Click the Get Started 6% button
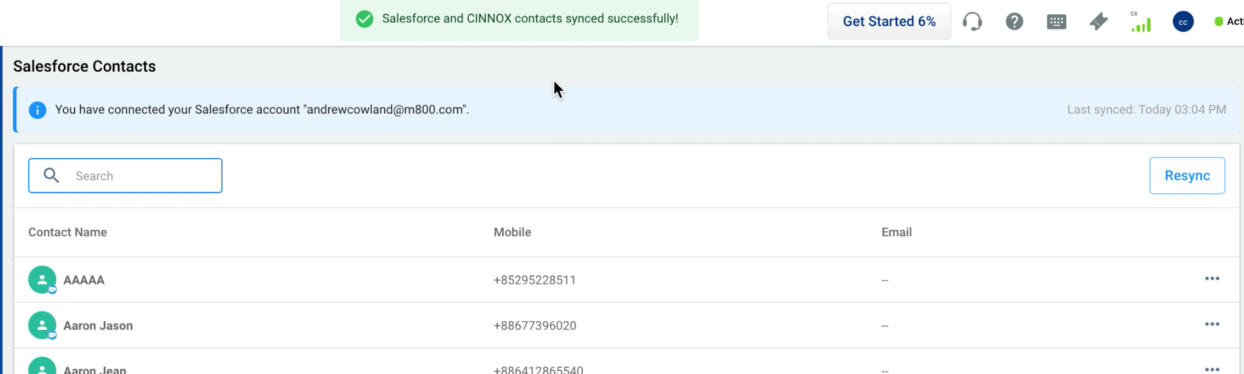The height and width of the screenshot is (374, 1244). [x=889, y=22]
